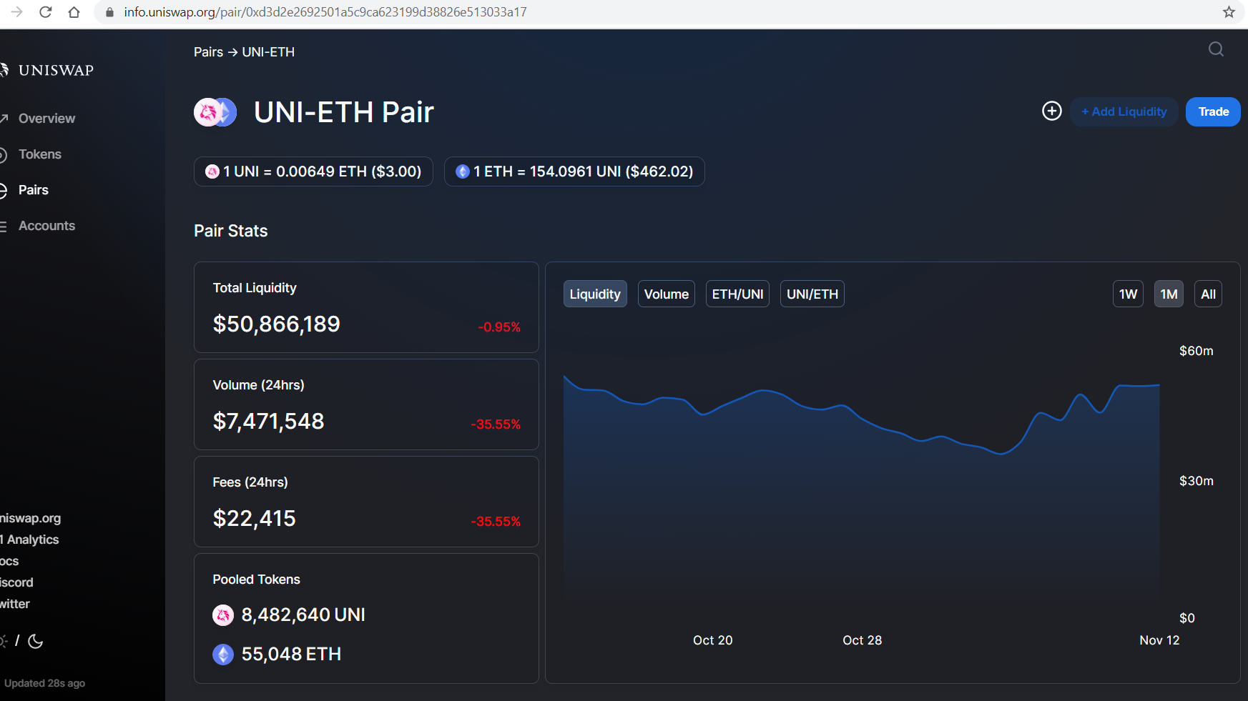The width and height of the screenshot is (1248, 701).
Task: Click the liquidity area chart line
Action: [862, 418]
